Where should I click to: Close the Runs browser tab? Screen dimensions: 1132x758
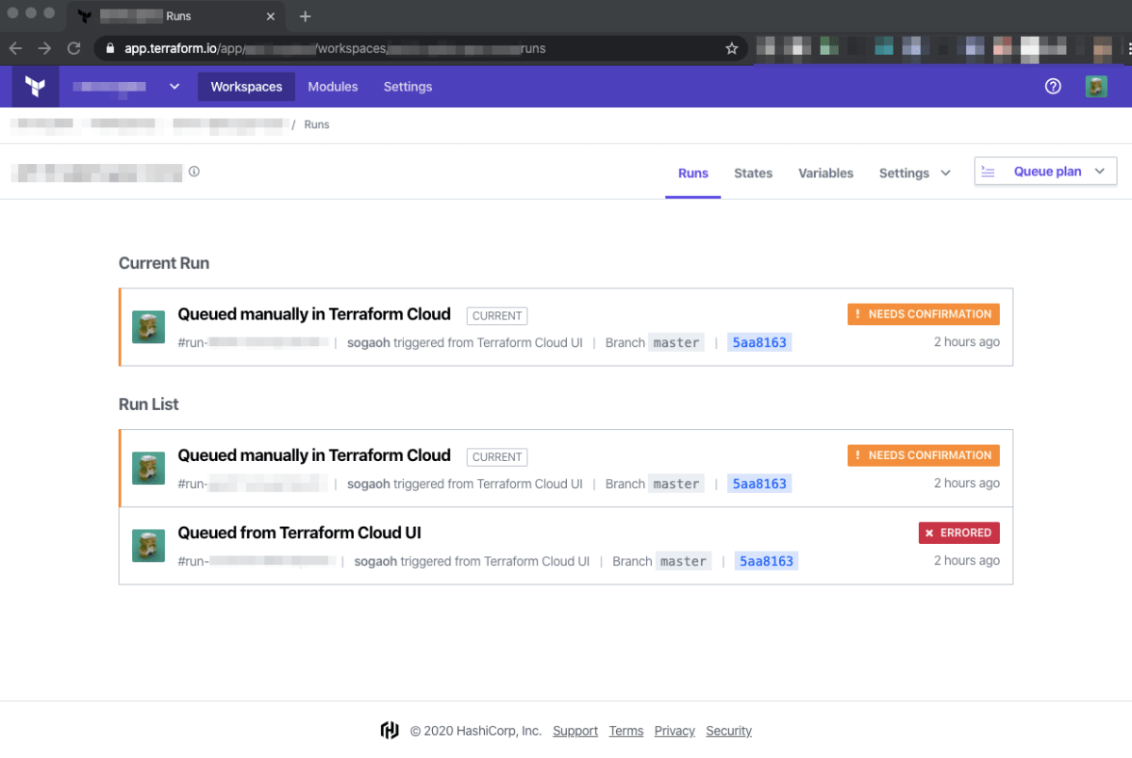[x=271, y=16]
